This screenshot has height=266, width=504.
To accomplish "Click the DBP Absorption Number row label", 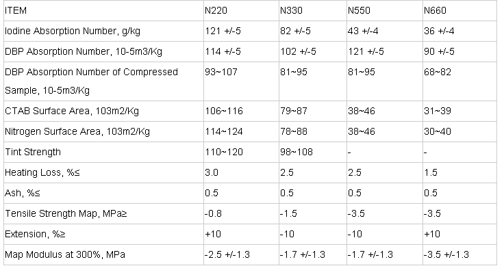I will 84,52.
